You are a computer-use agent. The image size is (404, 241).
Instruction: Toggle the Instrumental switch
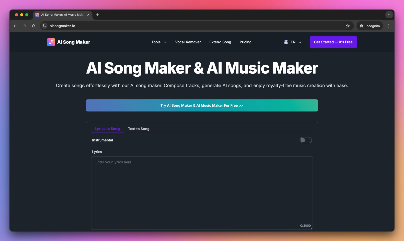pyautogui.click(x=306, y=140)
